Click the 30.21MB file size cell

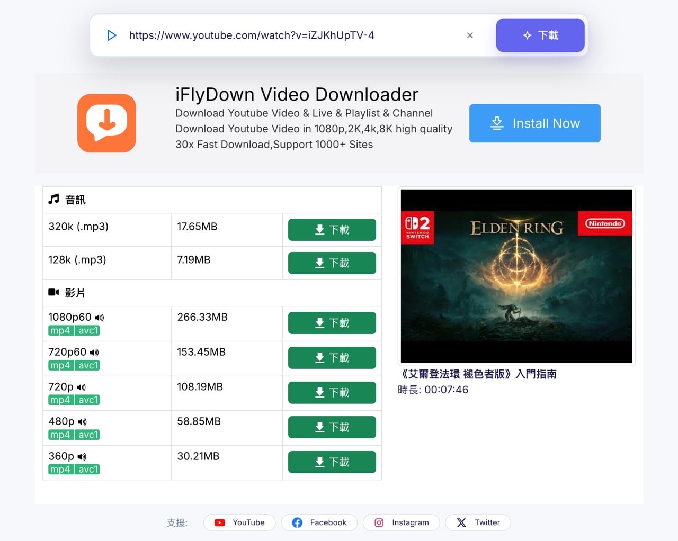tap(227, 463)
